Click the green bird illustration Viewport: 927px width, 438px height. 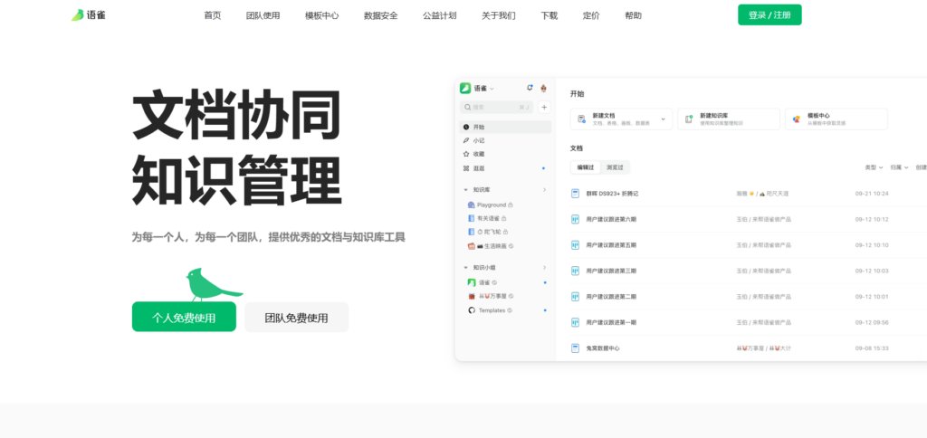tap(210, 285)
